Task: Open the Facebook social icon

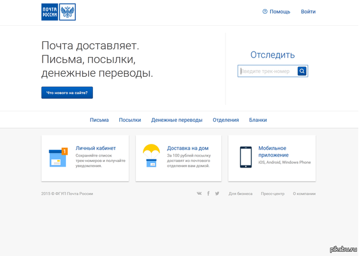Action: coord(208,194)
